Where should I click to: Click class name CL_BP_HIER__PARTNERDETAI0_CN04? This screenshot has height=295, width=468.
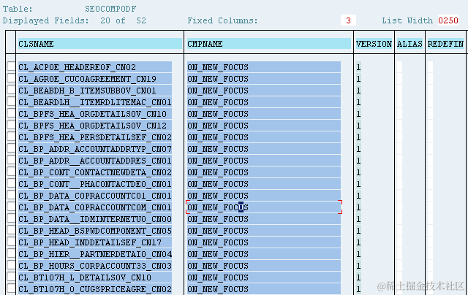(95, 254)
